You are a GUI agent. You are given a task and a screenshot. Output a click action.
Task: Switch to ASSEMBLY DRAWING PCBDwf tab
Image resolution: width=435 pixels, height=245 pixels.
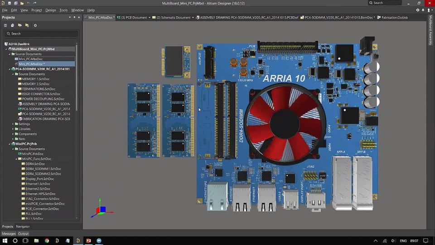247,18
